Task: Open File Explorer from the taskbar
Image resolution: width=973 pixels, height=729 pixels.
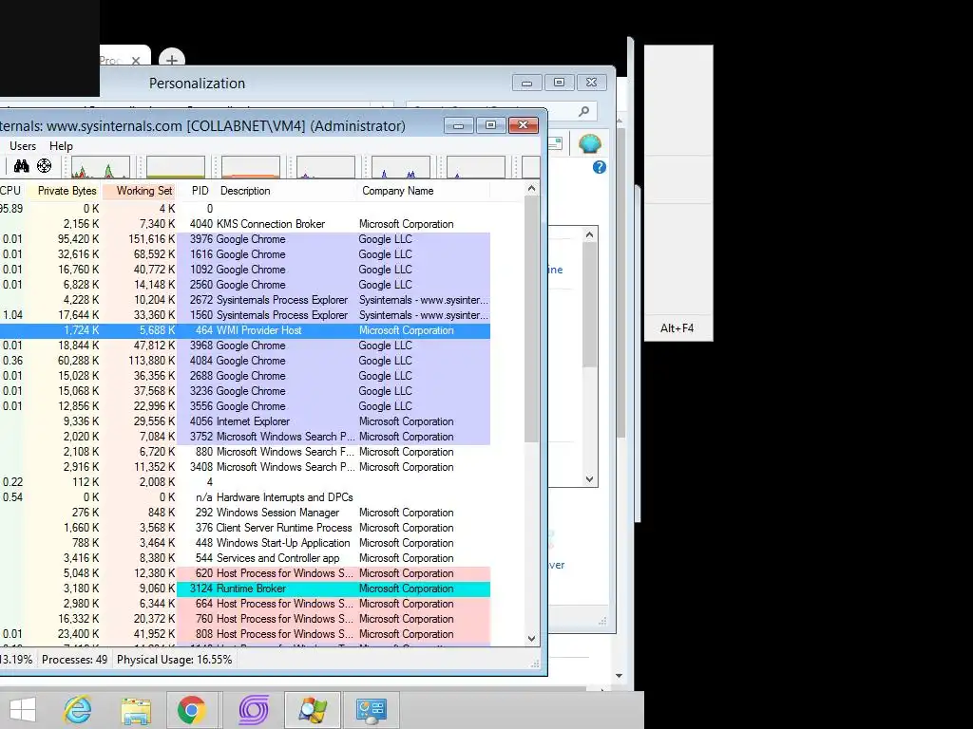Action: (x=136, y=710)
